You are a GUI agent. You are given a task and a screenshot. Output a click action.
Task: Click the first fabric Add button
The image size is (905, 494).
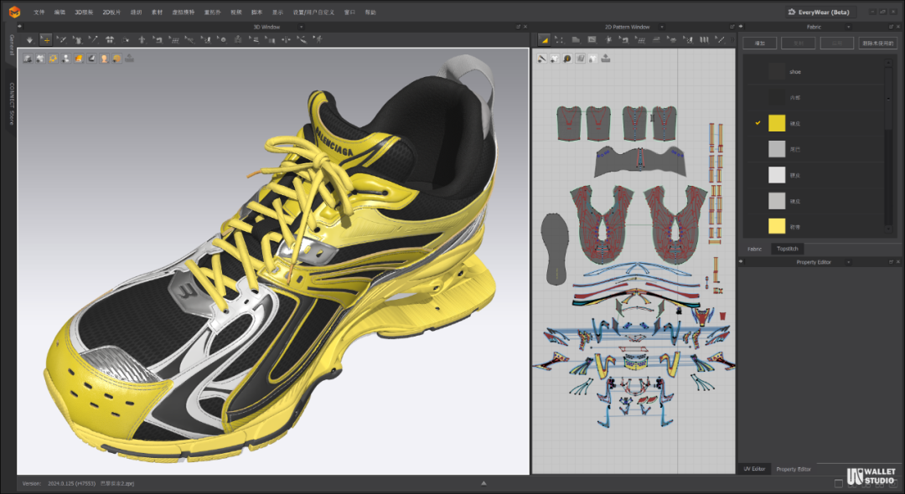[x=759, y=44]
